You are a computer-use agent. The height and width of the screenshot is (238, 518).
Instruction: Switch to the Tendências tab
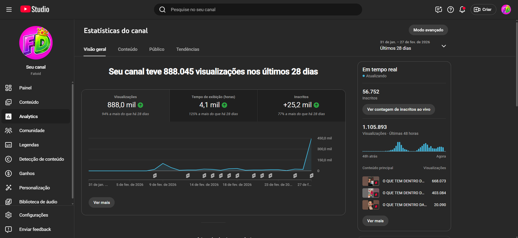(x=188, y=49)
